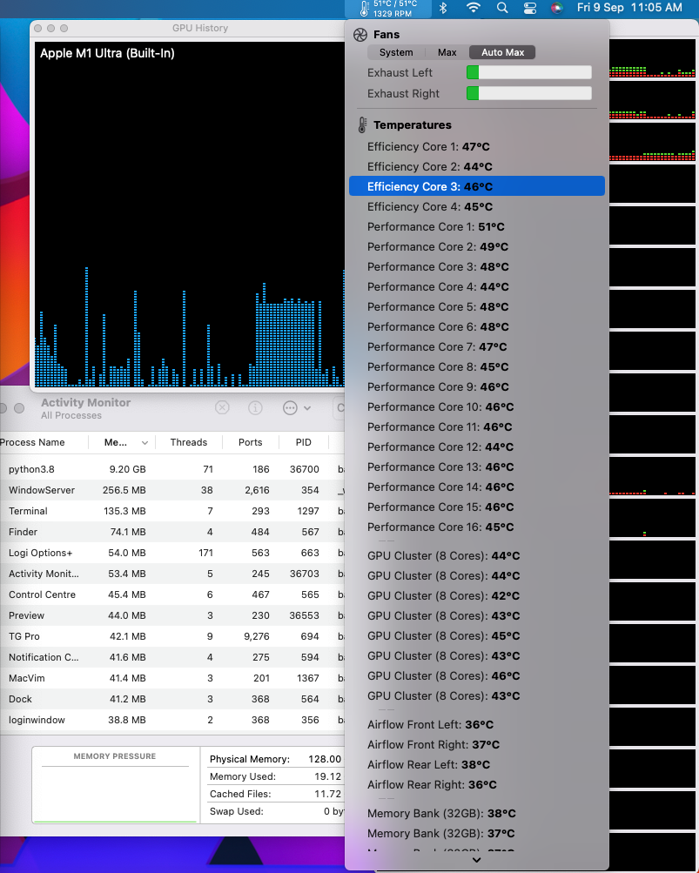699x873 pixels.
Task: Set fan mode to System
Action: pos(396,52)
